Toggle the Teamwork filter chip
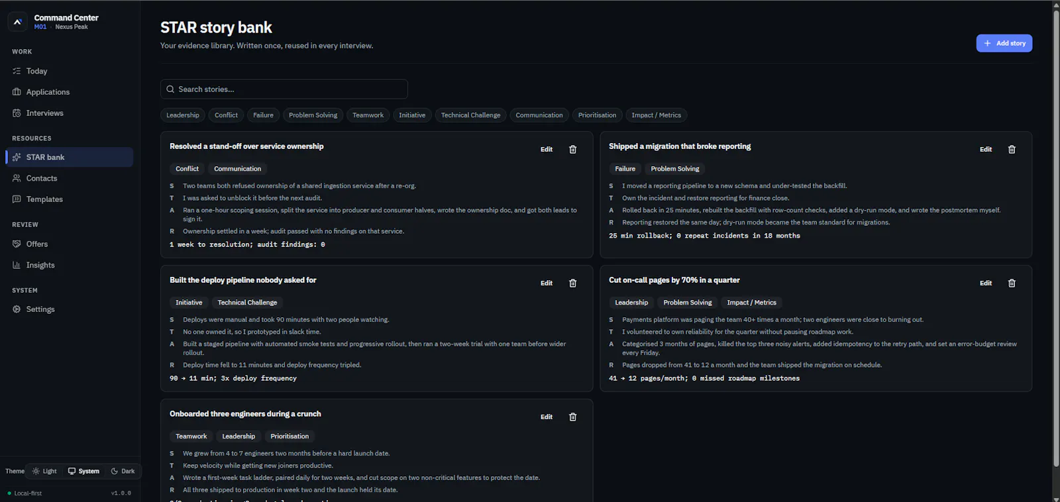 click(368, 115)
